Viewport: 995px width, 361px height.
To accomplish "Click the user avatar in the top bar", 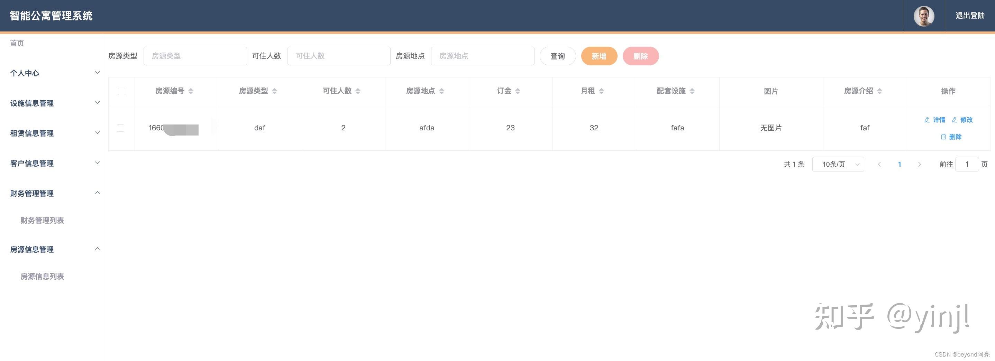I will (923, 16).
